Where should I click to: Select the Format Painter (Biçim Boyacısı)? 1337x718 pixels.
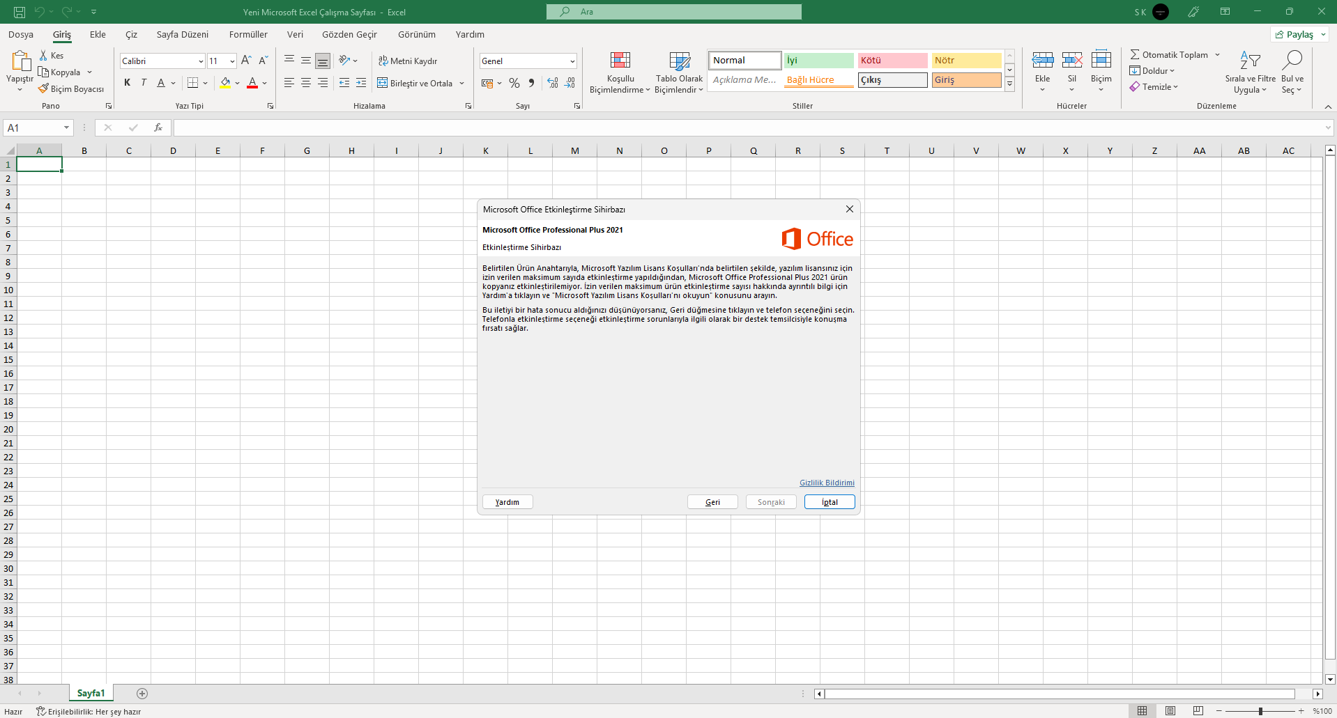(x=71, y=88)
